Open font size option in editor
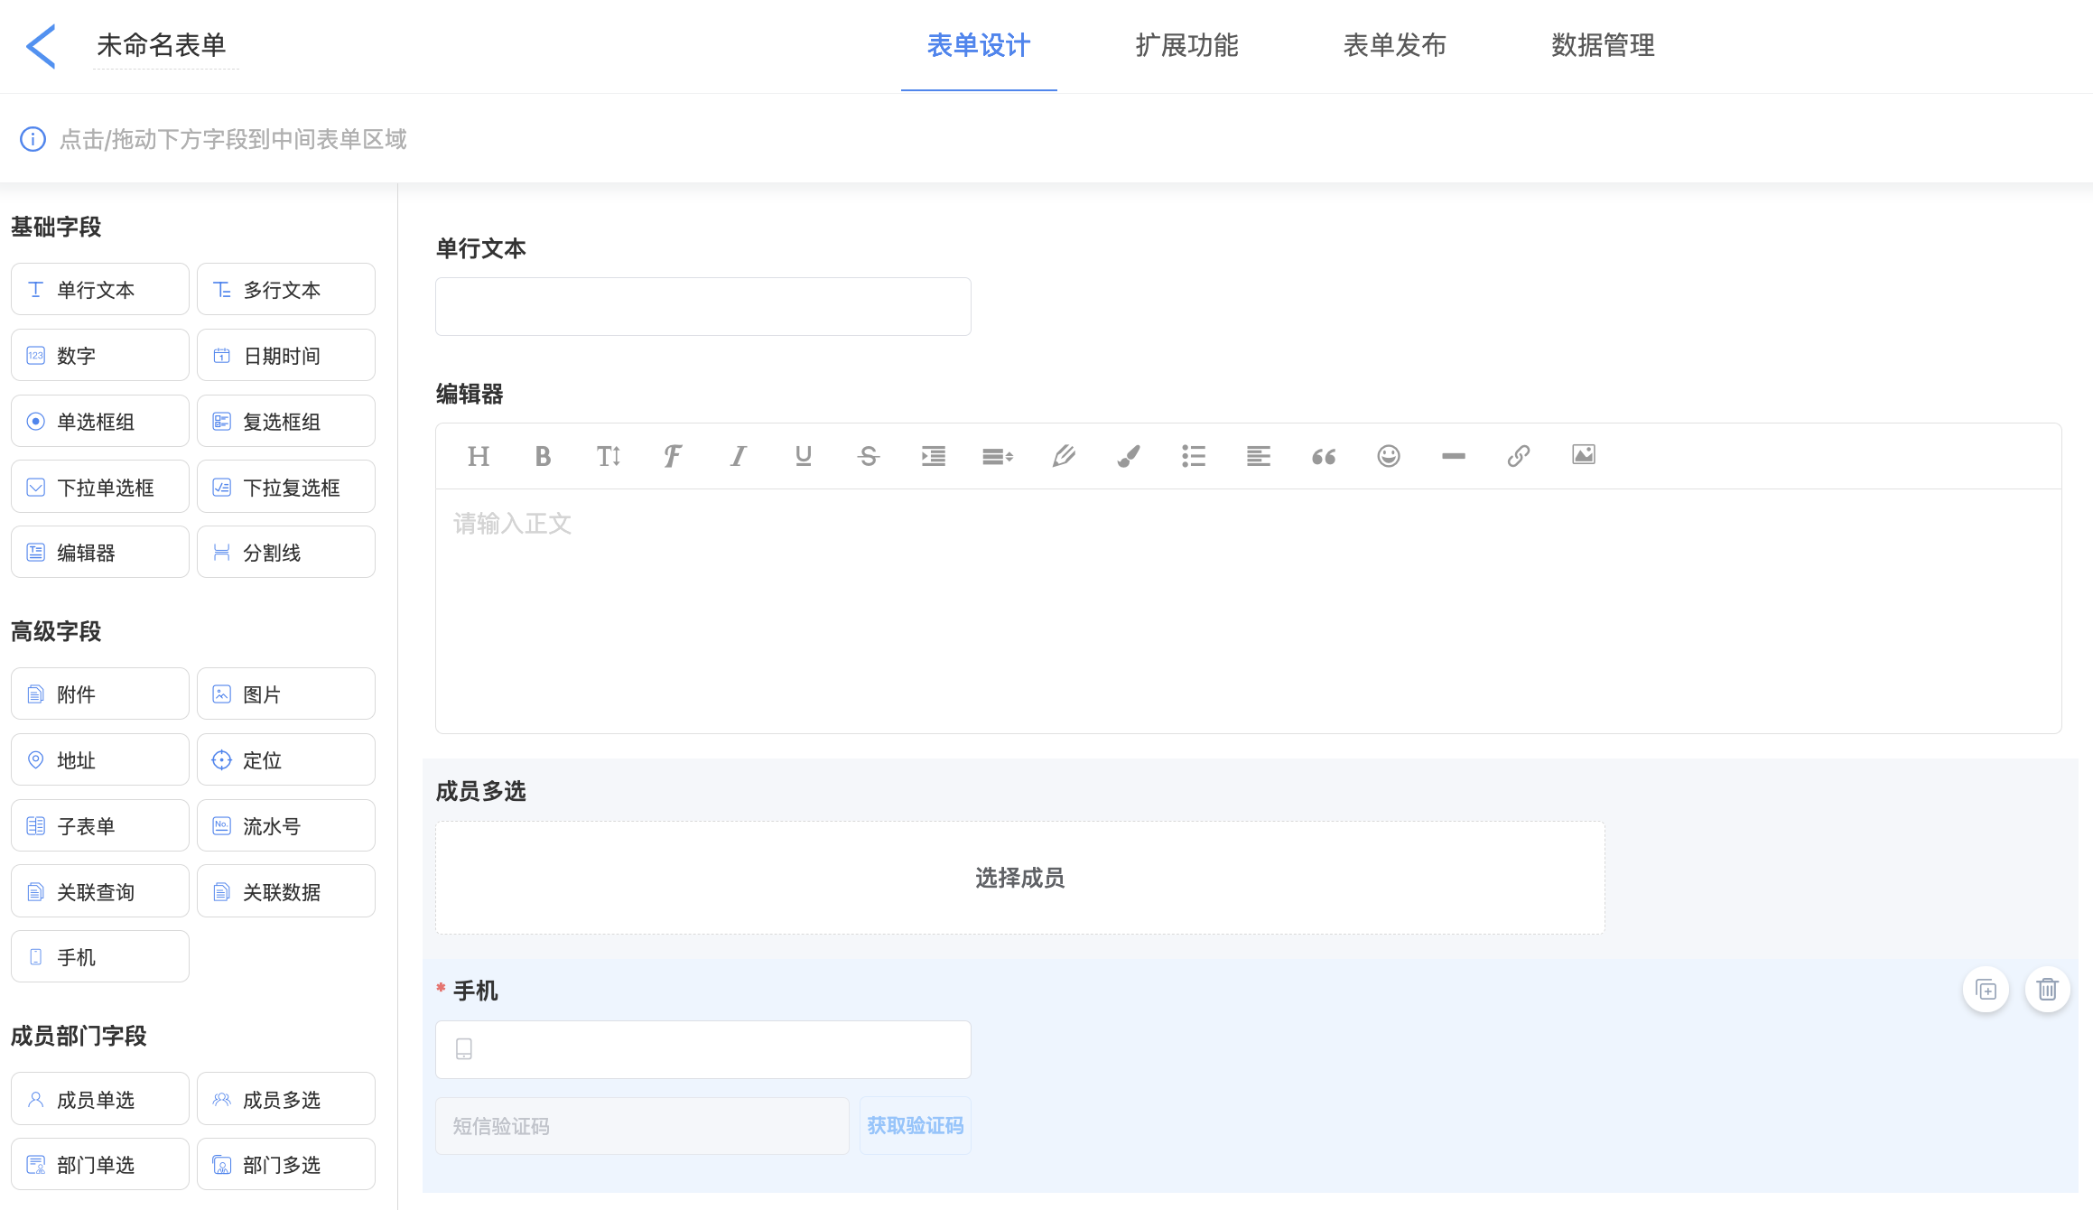 608,457
